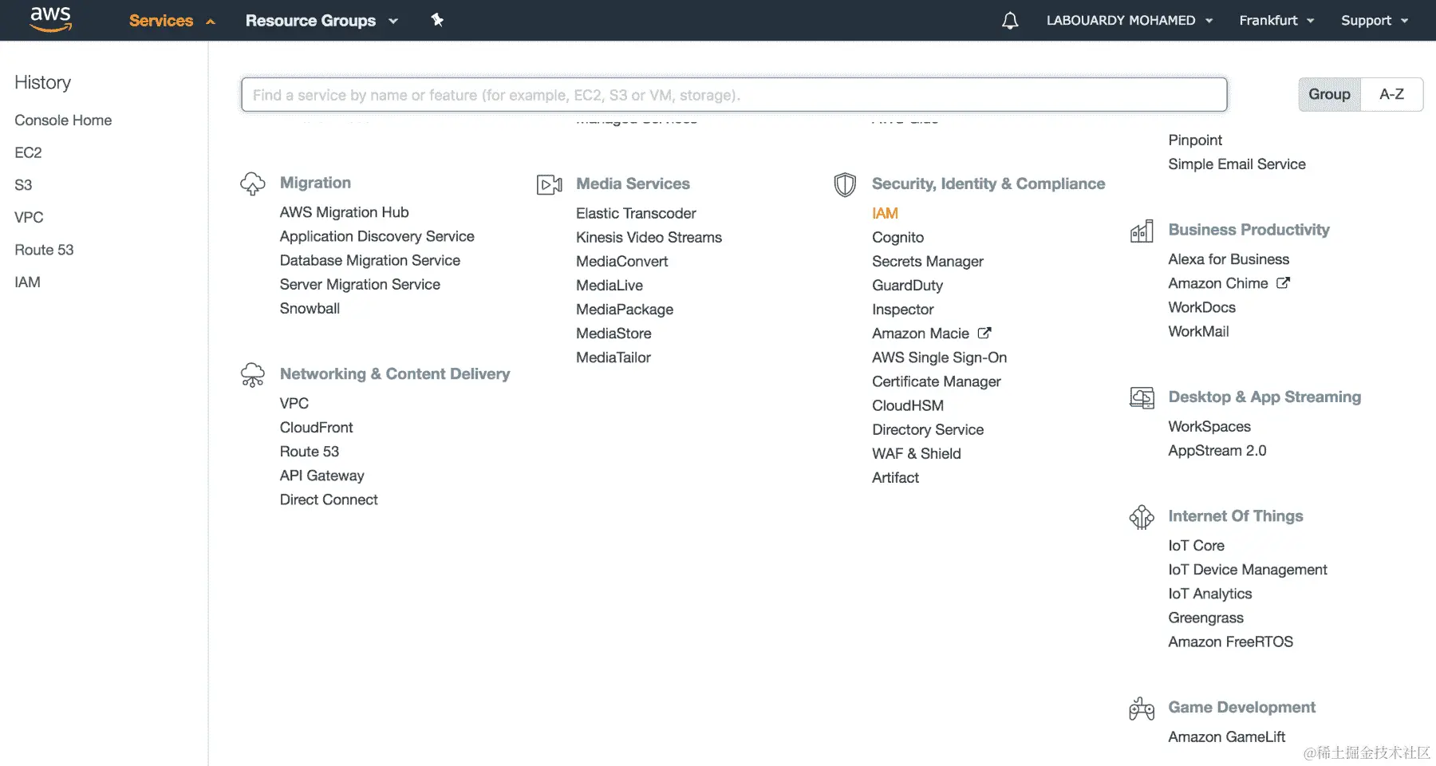Click the Migration cloud icon
Screen dimensions: 1436x766
253,184
